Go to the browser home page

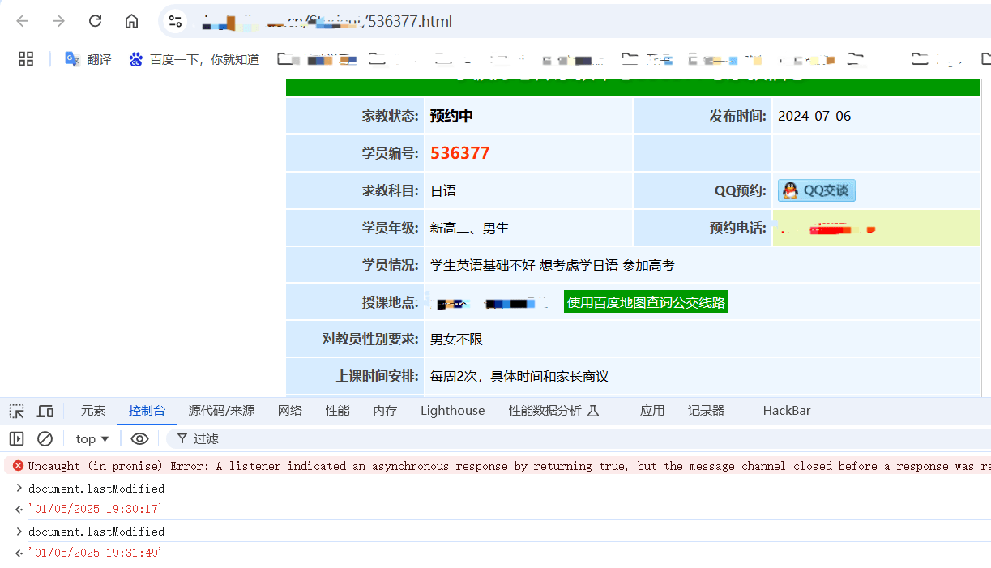coord(131,21)
